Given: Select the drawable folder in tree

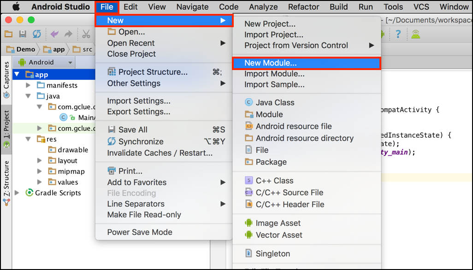Looking at the screenshot, I should [72, 150].
